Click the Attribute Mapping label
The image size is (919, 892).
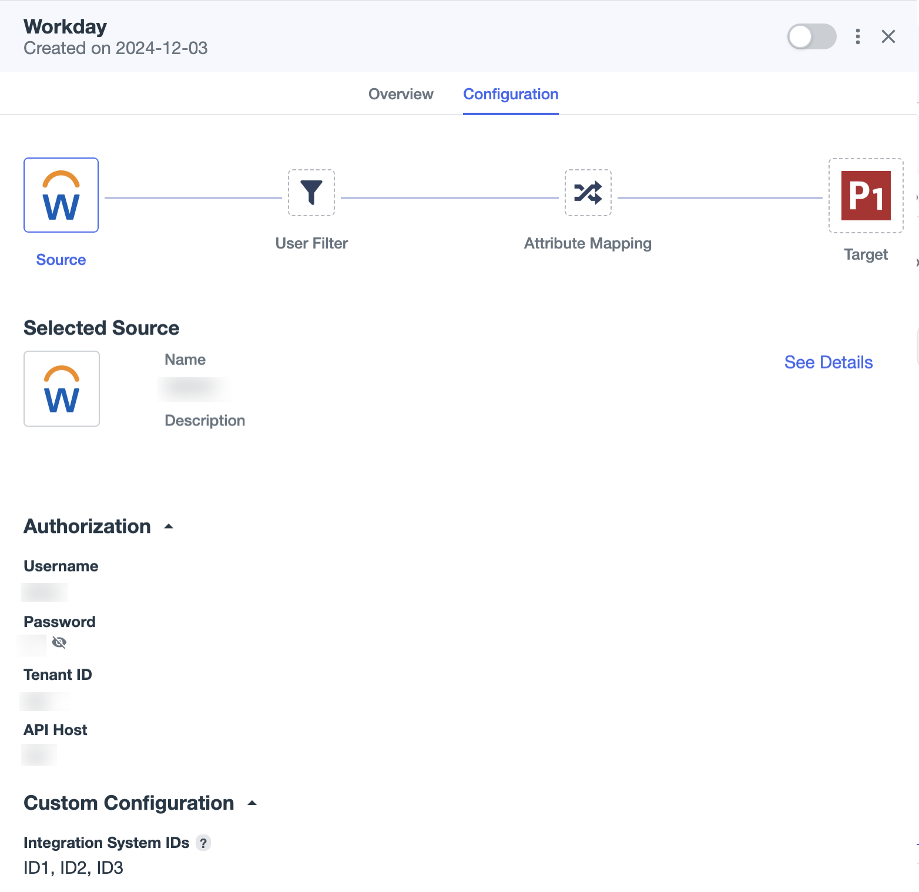588,243
